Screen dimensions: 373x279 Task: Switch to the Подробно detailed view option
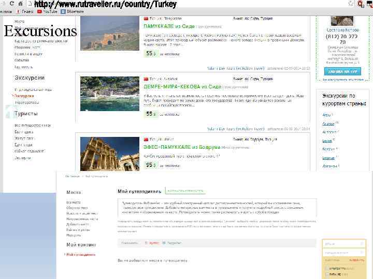[x=172, y=243]
